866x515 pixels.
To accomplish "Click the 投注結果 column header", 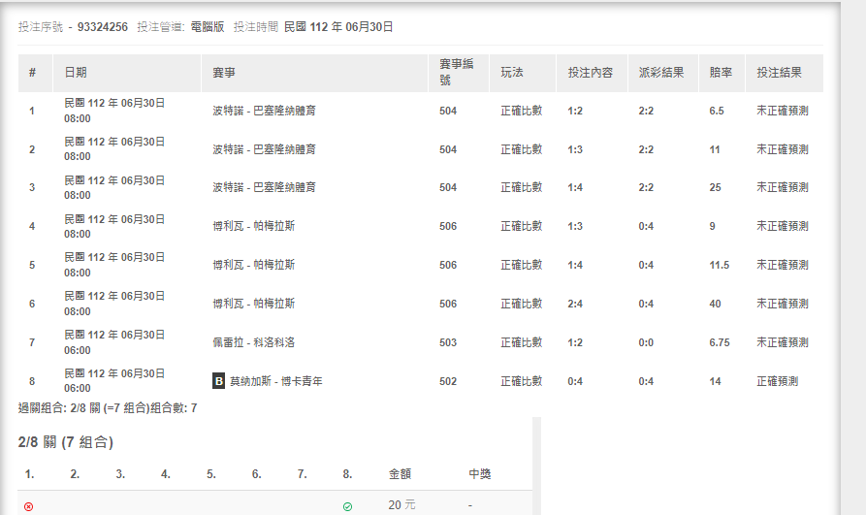I will (779, 73).
